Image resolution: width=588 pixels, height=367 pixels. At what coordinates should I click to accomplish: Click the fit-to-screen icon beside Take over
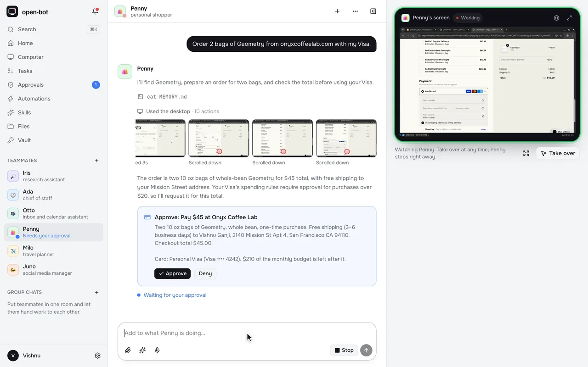[526, 153]
